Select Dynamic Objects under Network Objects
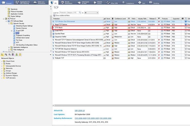Screen dimensions: 190x126 [x=12, y=75]
